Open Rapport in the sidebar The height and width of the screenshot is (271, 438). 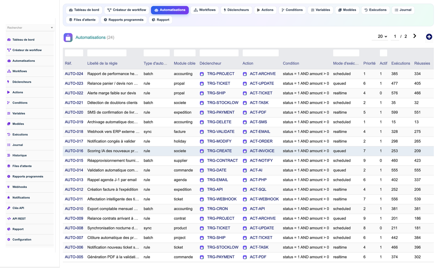[x=18, y=229]
